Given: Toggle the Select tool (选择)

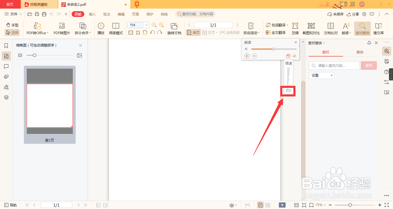Looking at the screenshot, I should 12,32.
